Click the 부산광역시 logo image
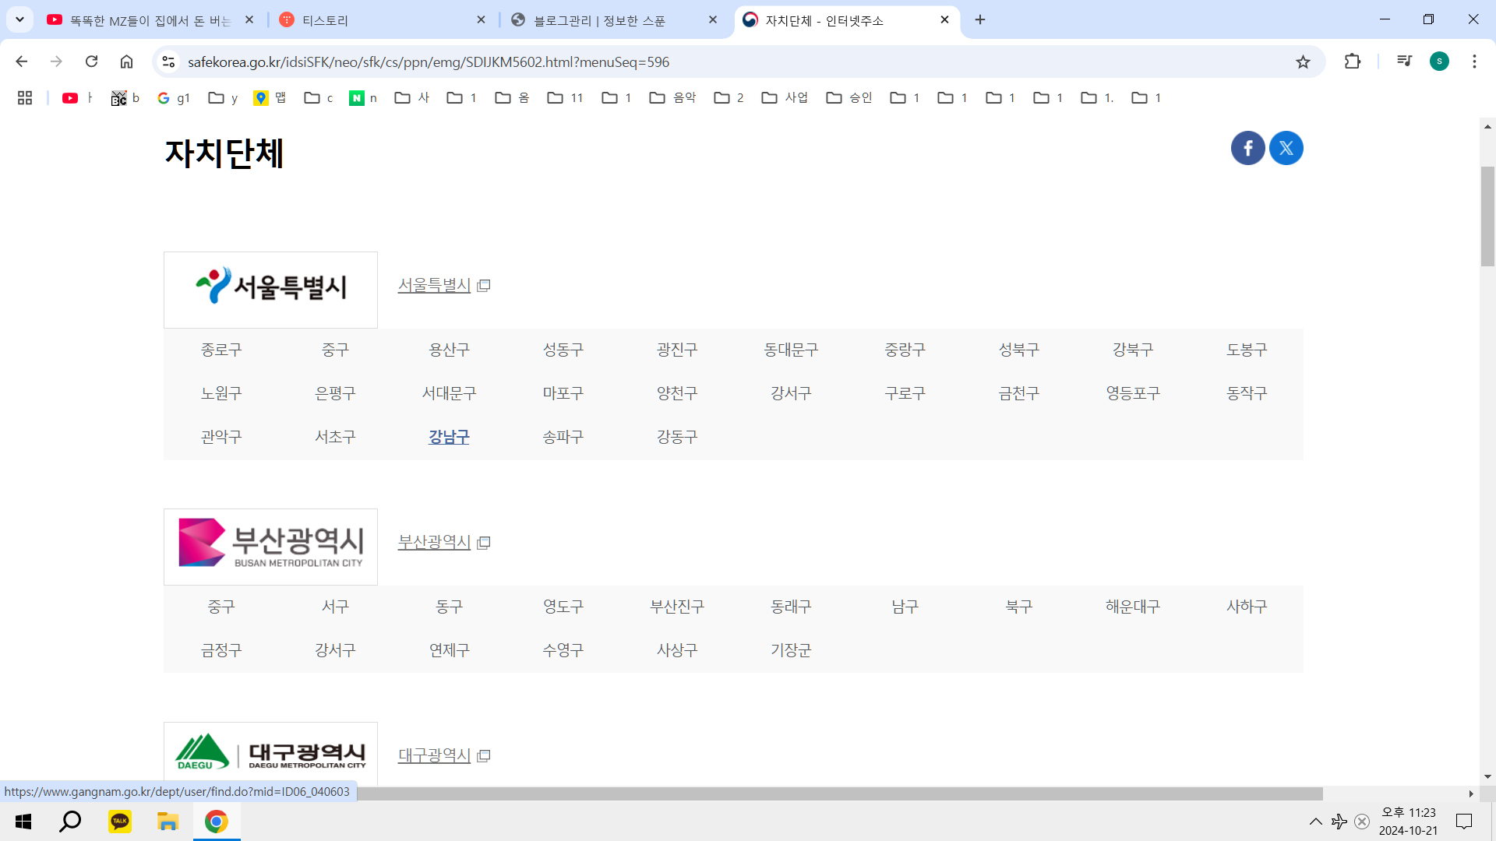 (x=270, y=547)
